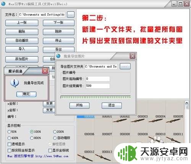This screenshot has width=191, height=164.
Task: Close the 提示信息 dialog
Action: 45,71
